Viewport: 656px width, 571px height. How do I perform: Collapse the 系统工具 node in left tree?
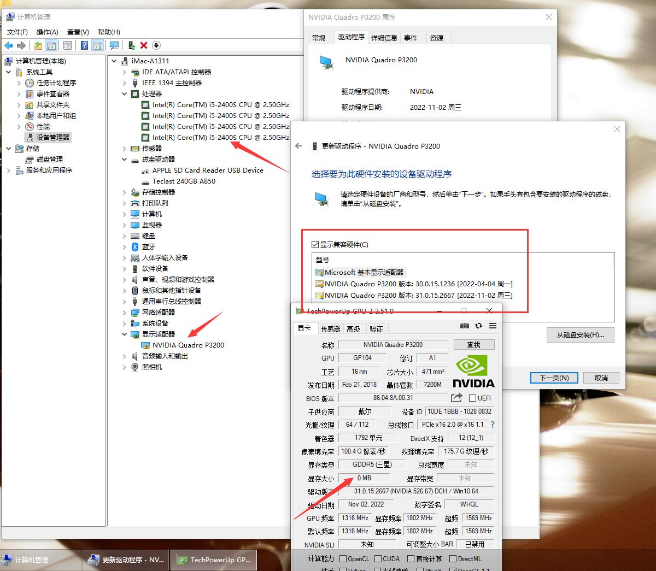coord(9,72)
